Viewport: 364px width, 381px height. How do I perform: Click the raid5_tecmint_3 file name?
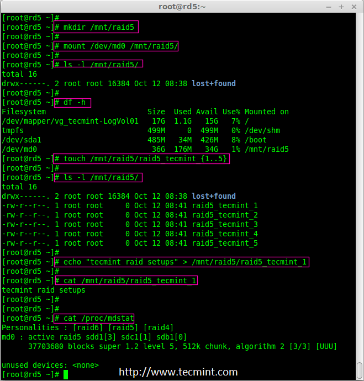click(225, 224)
